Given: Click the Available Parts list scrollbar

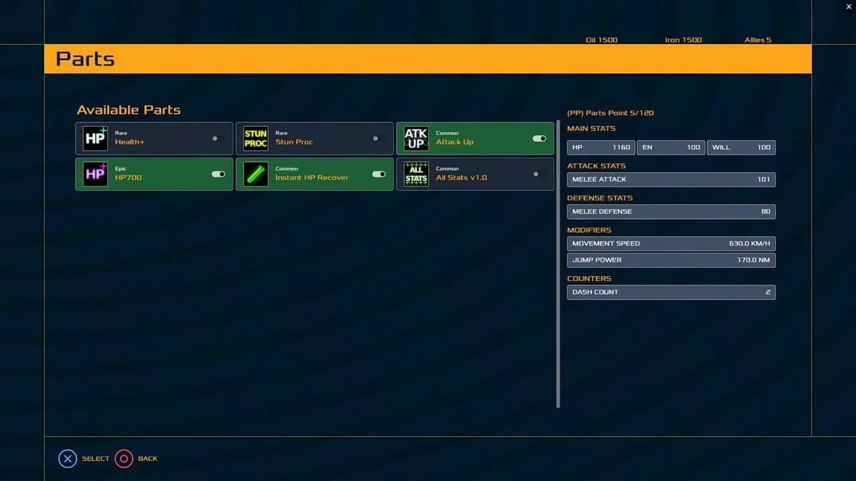Looking at the screenshot, I should click(558, 264).
